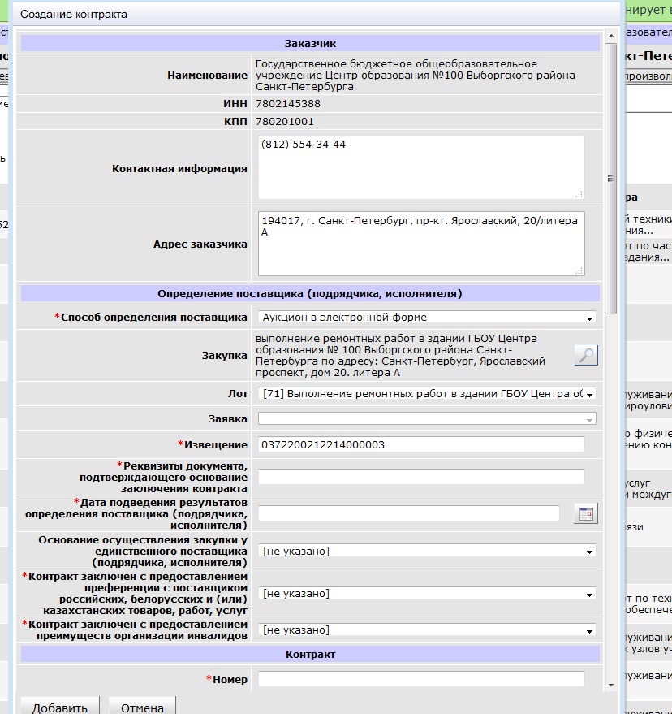
Task: Open supplier determination method dropdown
Action: tap(427, 318)
